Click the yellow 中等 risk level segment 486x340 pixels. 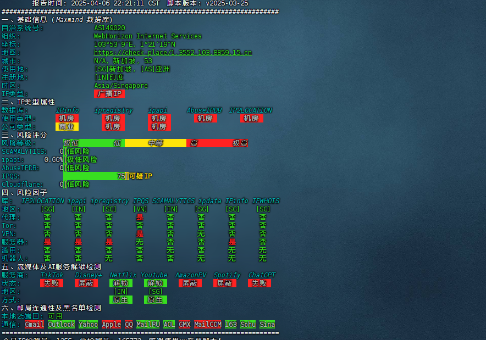click(x=156, y=143)
